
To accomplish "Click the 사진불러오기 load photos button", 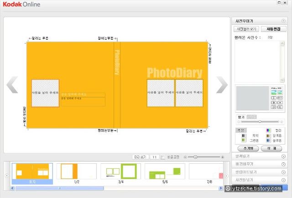I will point(246,29).
